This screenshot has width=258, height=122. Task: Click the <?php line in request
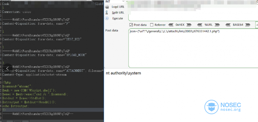7,83
